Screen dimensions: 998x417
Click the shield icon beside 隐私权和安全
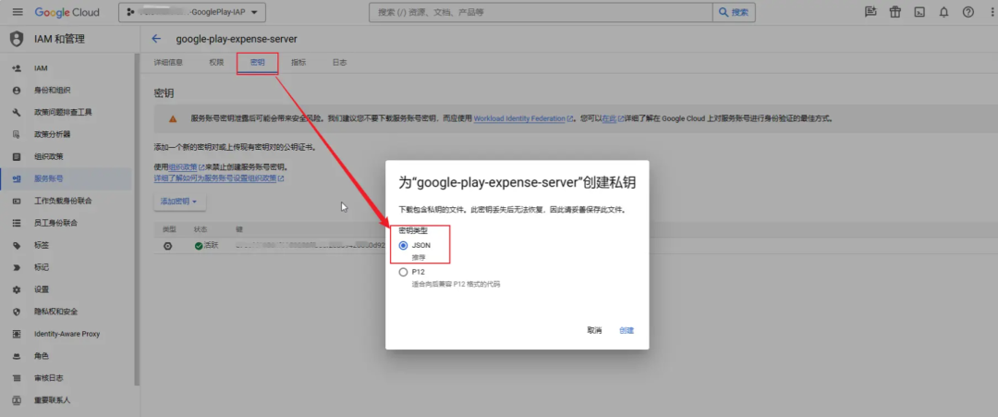click(x=18, y=312)
